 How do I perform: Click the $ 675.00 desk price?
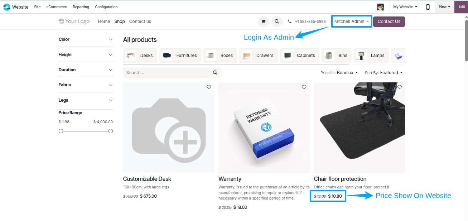point(148,196)
